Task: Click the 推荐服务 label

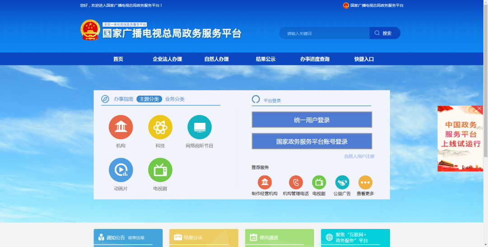Action: (x=260, y=168)
